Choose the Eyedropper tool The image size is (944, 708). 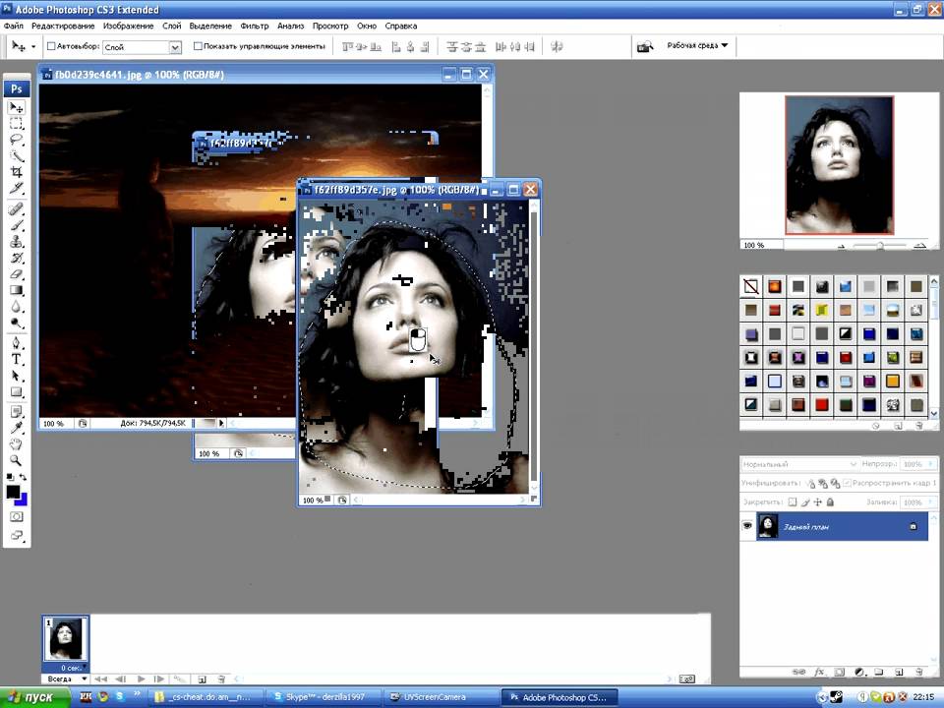(x=17, y=428)
